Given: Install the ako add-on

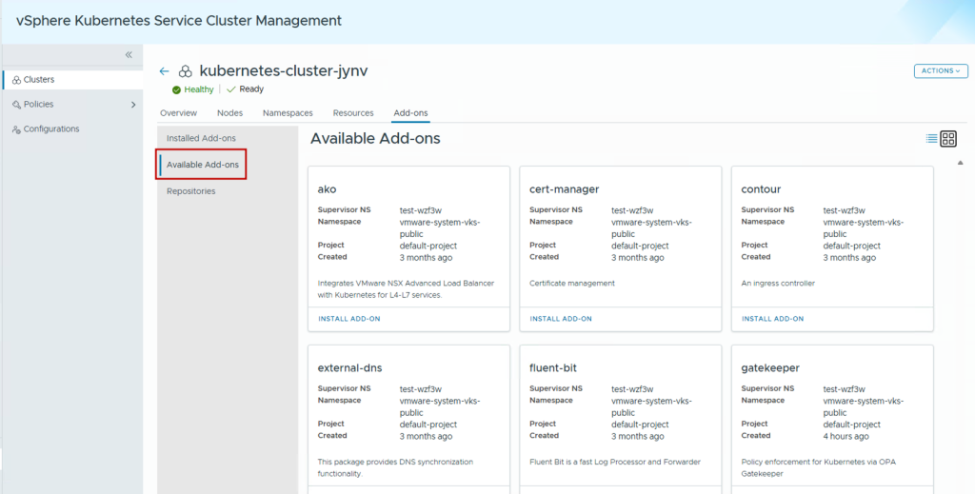Looking at the screenshot, I should pyautogui.click(x=348, y=319).
